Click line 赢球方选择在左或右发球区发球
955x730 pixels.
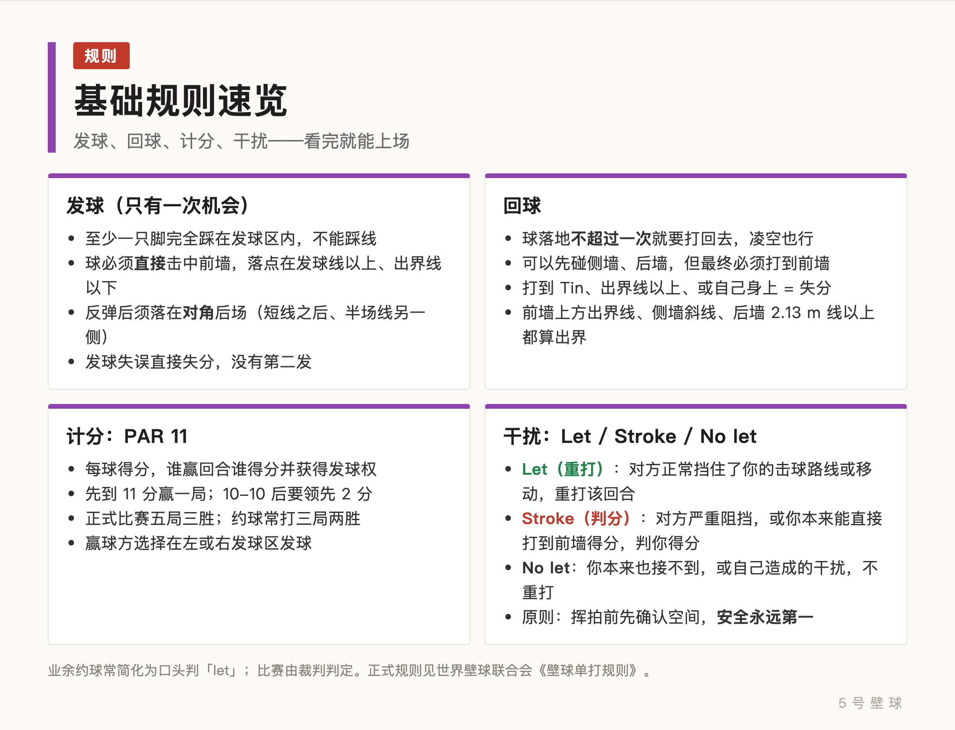(198, 543)
